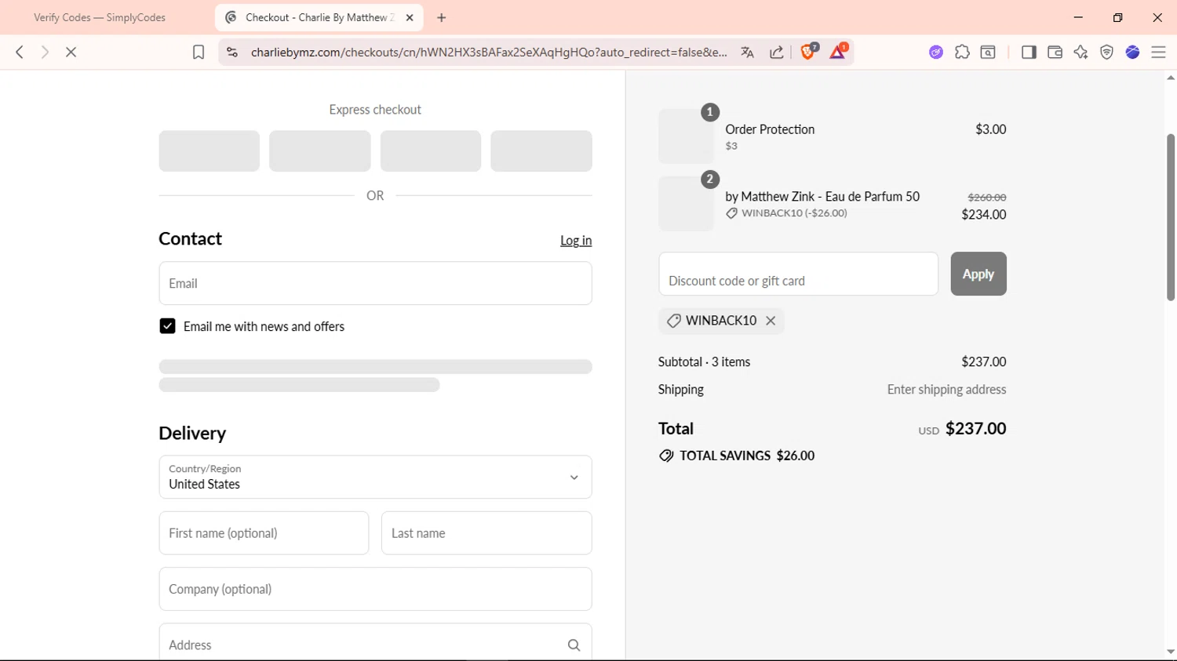Bookmark this checkout page

pos(199,52)
